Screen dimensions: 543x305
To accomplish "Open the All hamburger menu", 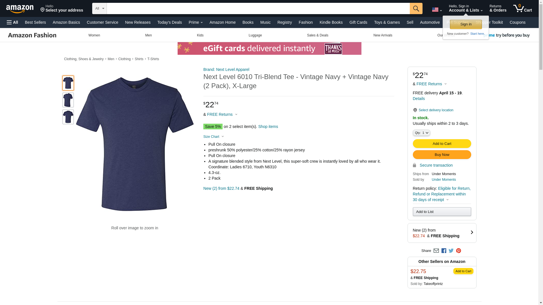I will [12, 22].
